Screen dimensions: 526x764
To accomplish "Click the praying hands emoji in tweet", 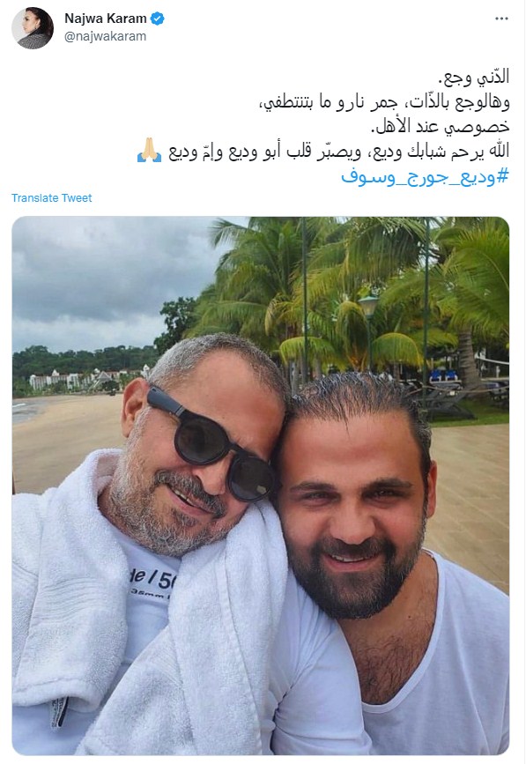I will (x=149, y=150).
